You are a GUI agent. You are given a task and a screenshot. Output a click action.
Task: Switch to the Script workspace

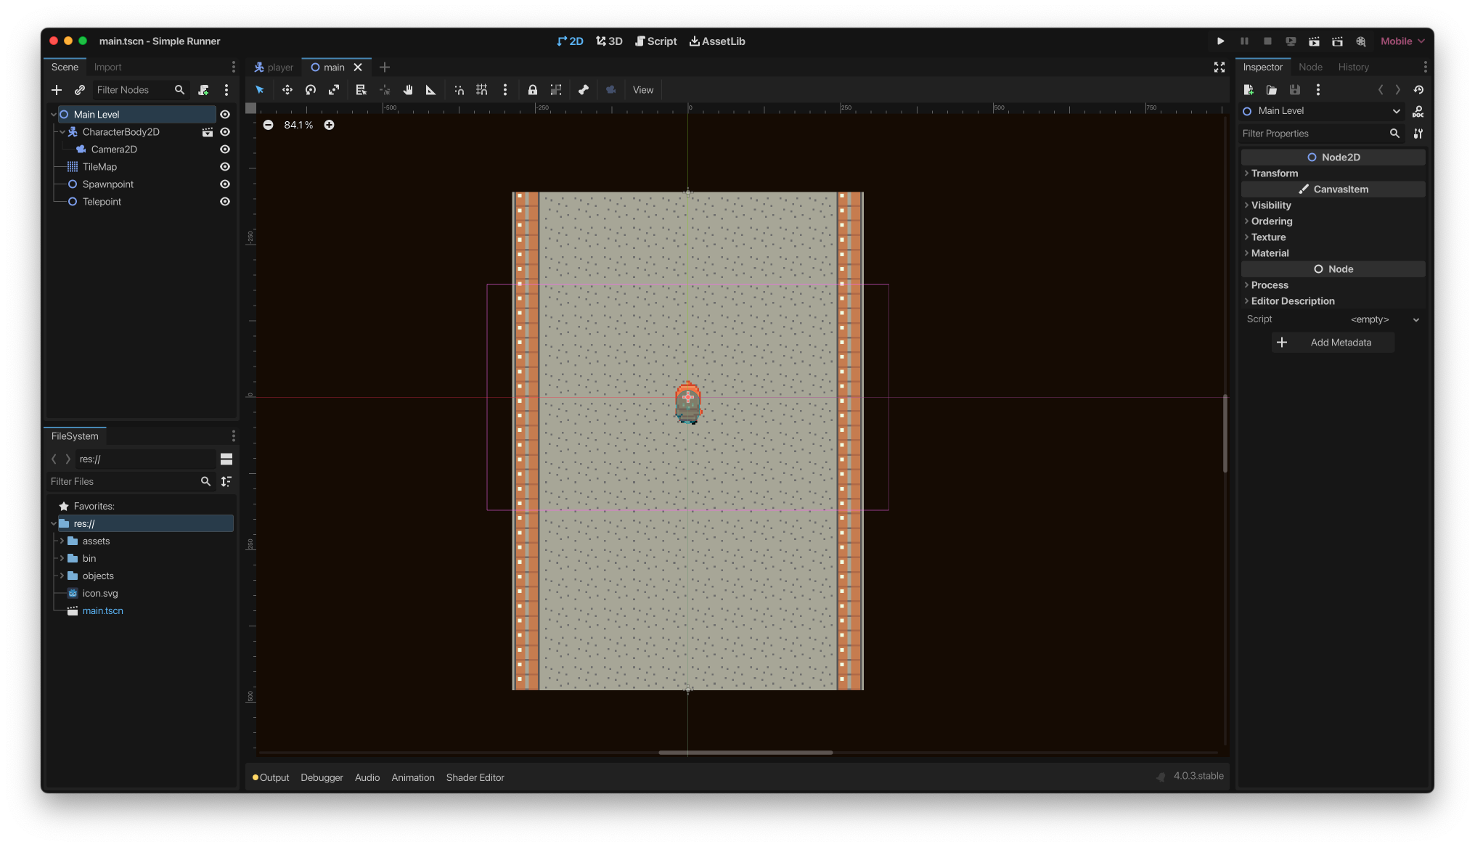tap(655, 41)
